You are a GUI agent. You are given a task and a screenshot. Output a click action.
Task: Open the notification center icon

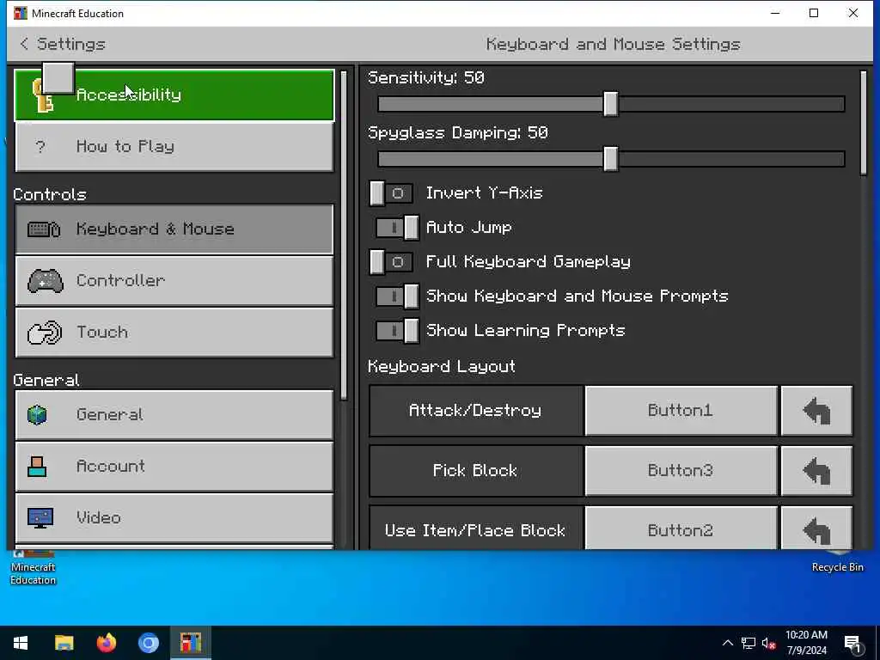pos(853,644)
